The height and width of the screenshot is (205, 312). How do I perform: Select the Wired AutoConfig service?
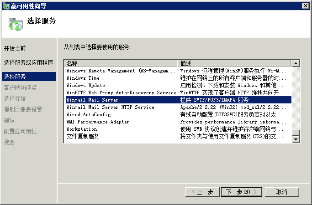179,114
